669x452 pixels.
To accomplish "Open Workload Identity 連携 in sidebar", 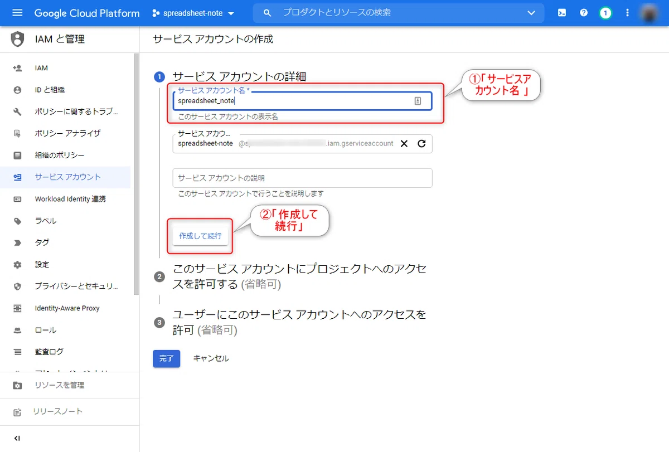I will pyautogui.click(x=65, y=199).
